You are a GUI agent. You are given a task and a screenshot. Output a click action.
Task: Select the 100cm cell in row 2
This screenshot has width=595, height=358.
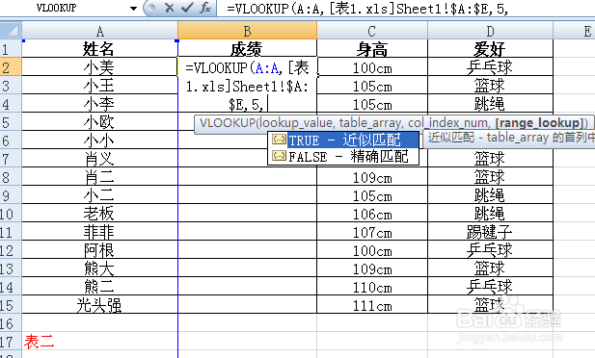pyautogui.click(x=372, y=67)
